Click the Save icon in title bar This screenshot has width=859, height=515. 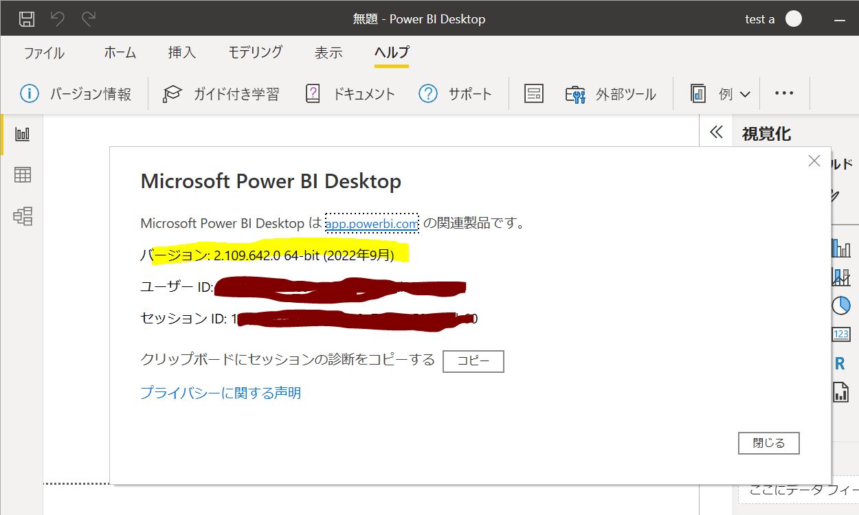pos(26,19)
